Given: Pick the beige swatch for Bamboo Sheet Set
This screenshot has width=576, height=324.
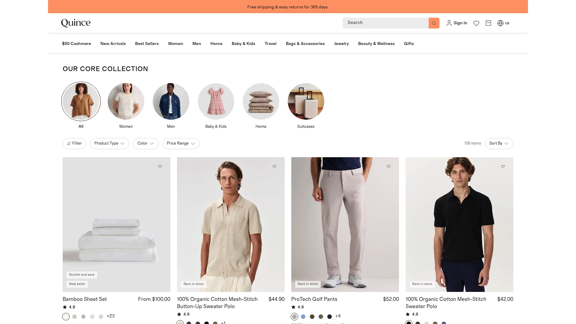Looking at the screenshot, I should (75, 316).
